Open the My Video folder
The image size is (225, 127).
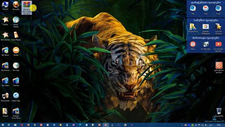[5, 82]
